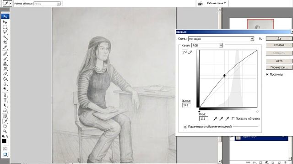Expand Параметры отображения кривой
The height and width of the screenshot is (164, 293).
tap(185, 127)
